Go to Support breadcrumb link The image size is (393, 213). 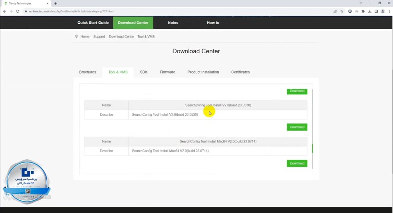tap(99, 36)
